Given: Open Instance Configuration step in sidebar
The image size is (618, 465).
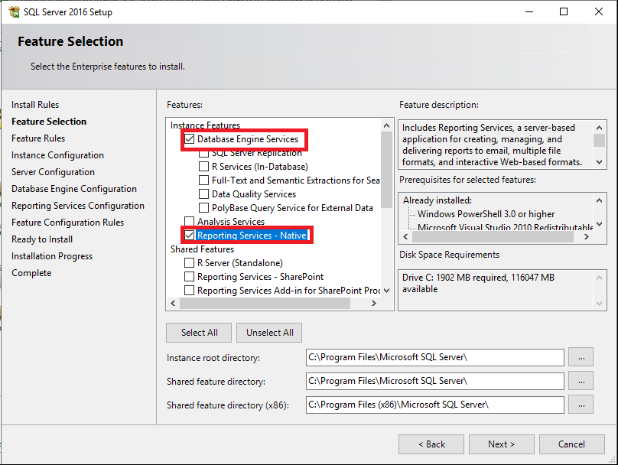Looking at the screenshot, I should (57, 155).
